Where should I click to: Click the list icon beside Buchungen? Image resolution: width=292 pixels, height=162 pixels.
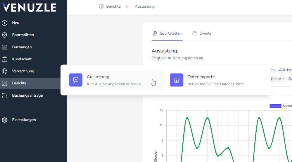click(4, 47)
